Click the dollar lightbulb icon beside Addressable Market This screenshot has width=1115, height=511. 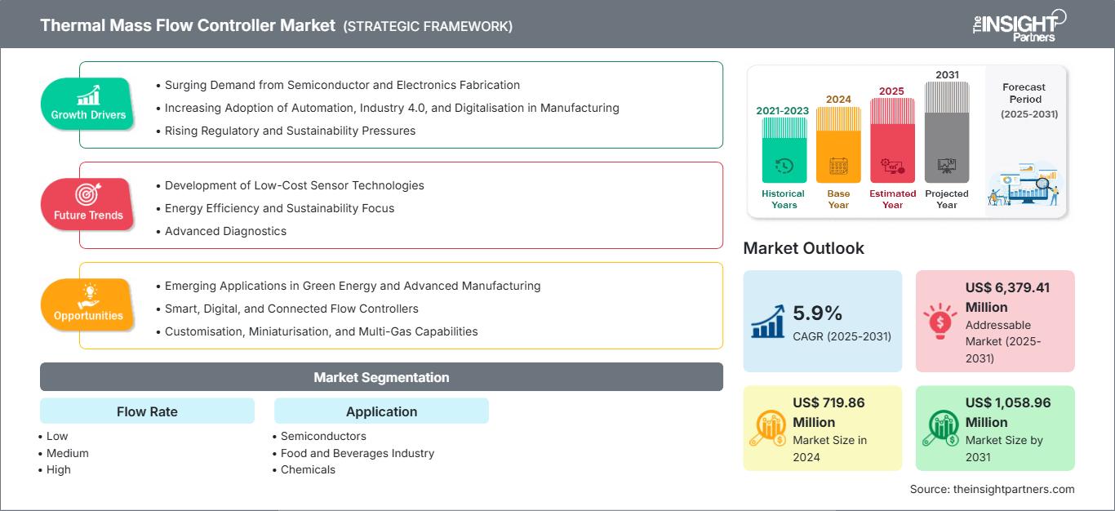pos(940,320)
